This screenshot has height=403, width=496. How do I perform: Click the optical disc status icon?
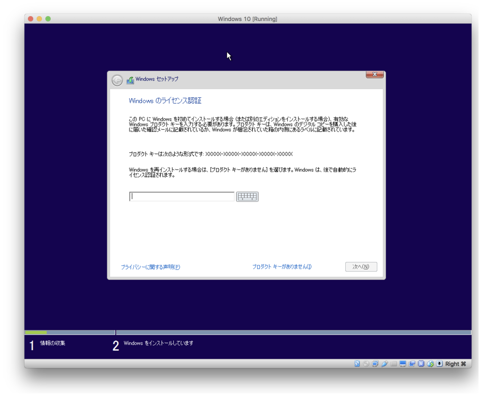[366, 363]
